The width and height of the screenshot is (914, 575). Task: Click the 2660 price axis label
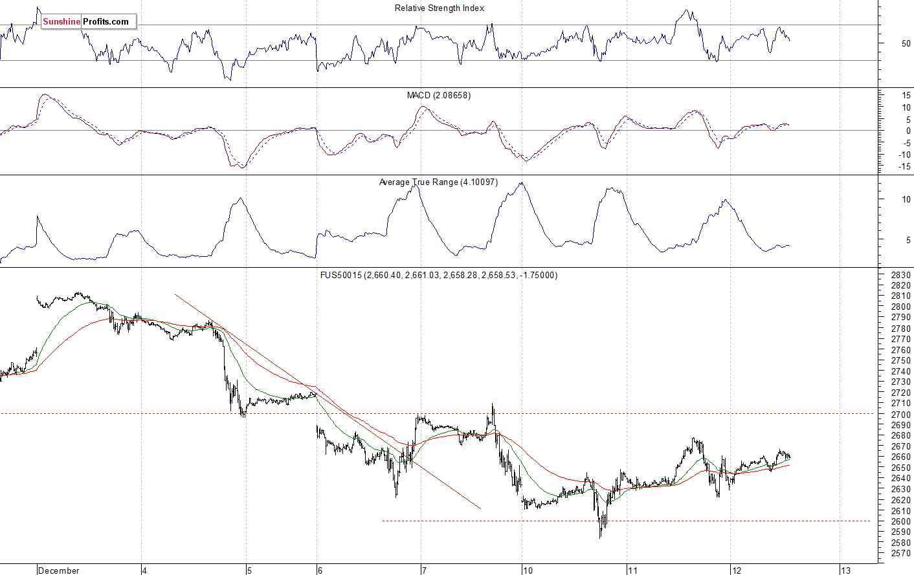point(901,457)
